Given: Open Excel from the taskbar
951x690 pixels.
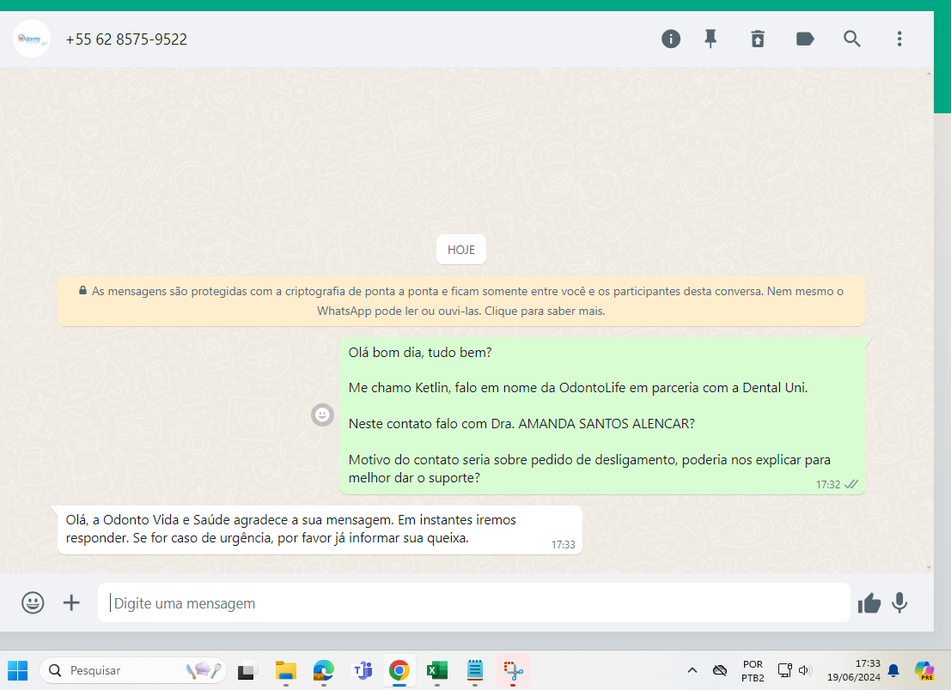Looking at the screenshot, I should pos(436,670).
